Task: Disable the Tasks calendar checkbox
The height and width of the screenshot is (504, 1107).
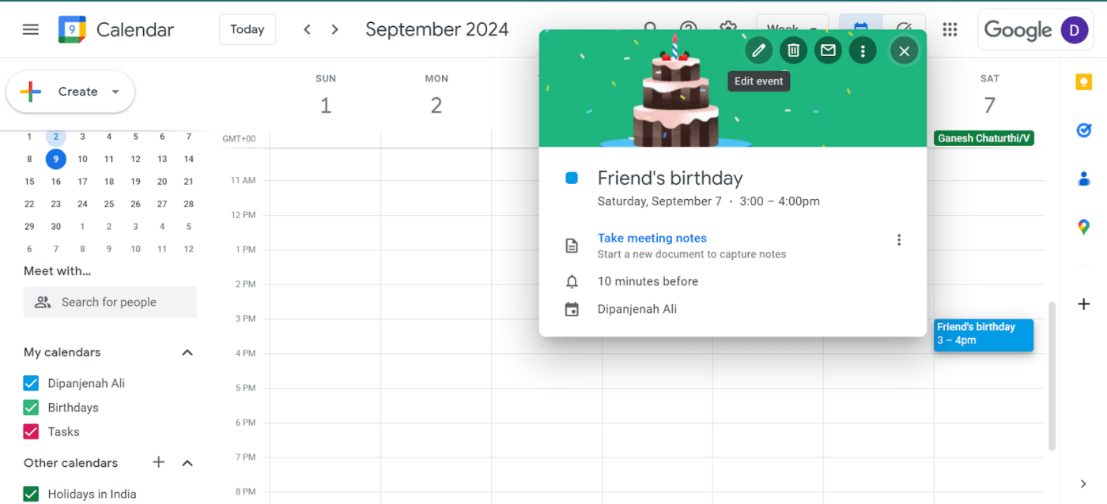Action: (x=31, y=431)
